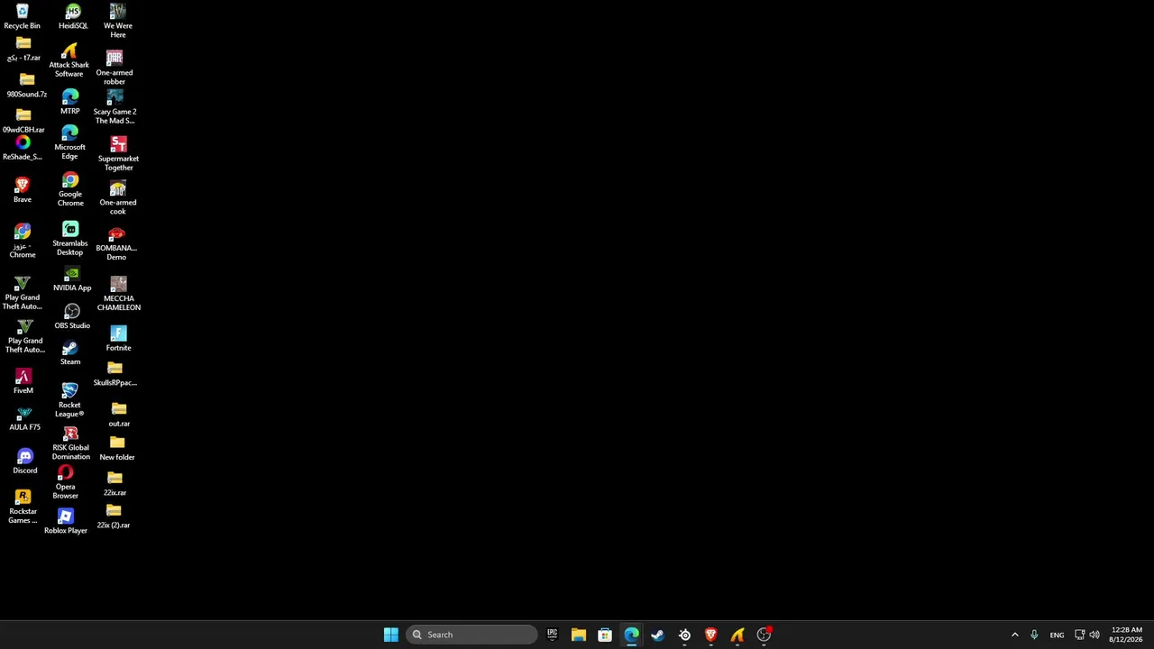This screenshot has height=649, width=1154.
Task: Open the Windows Start menu
Action: (x=390, y=635)
